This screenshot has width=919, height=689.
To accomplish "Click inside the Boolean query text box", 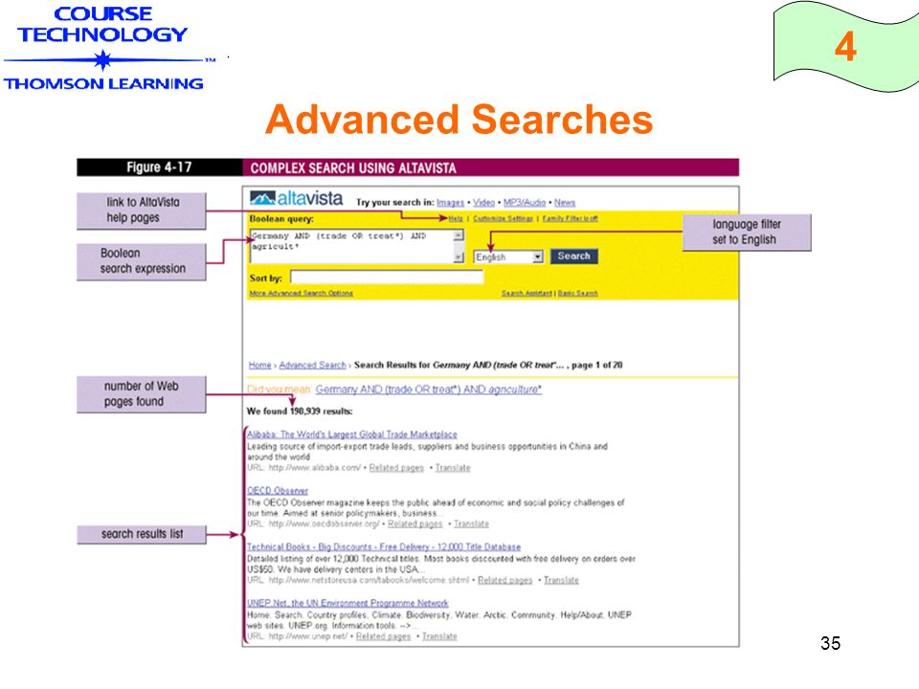I will (x=351, y=246).
